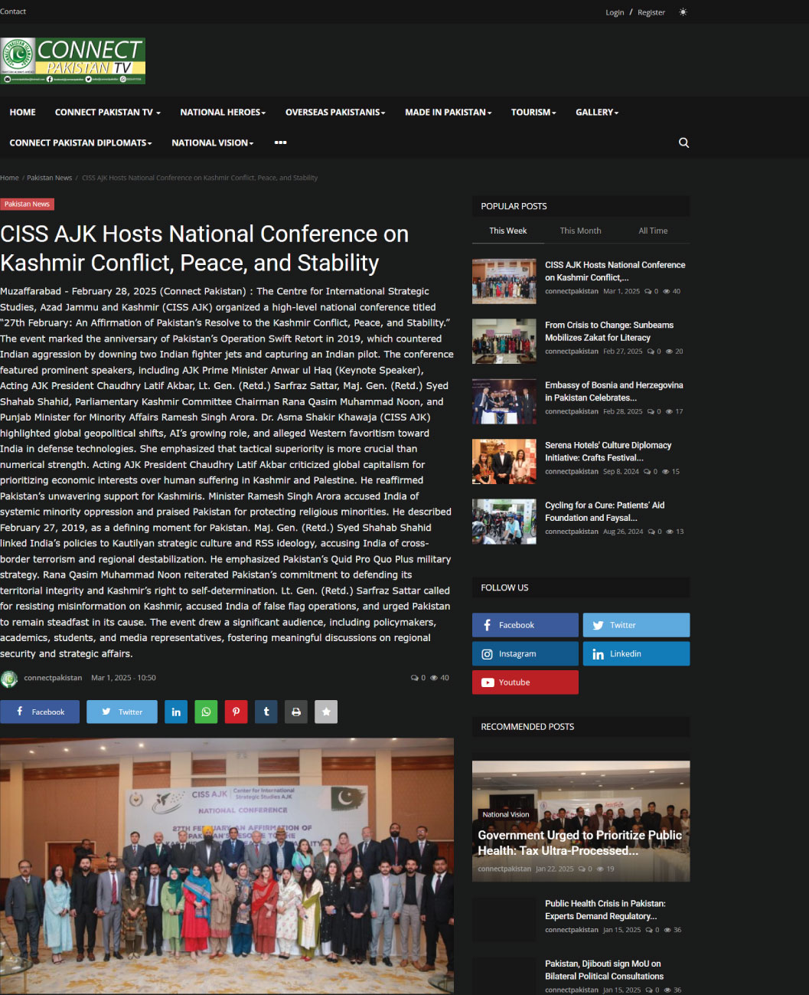Click connectpakistan author avatar under article
Screen dimensions: 809x995
pyautogui.click(x=9, y=679)
